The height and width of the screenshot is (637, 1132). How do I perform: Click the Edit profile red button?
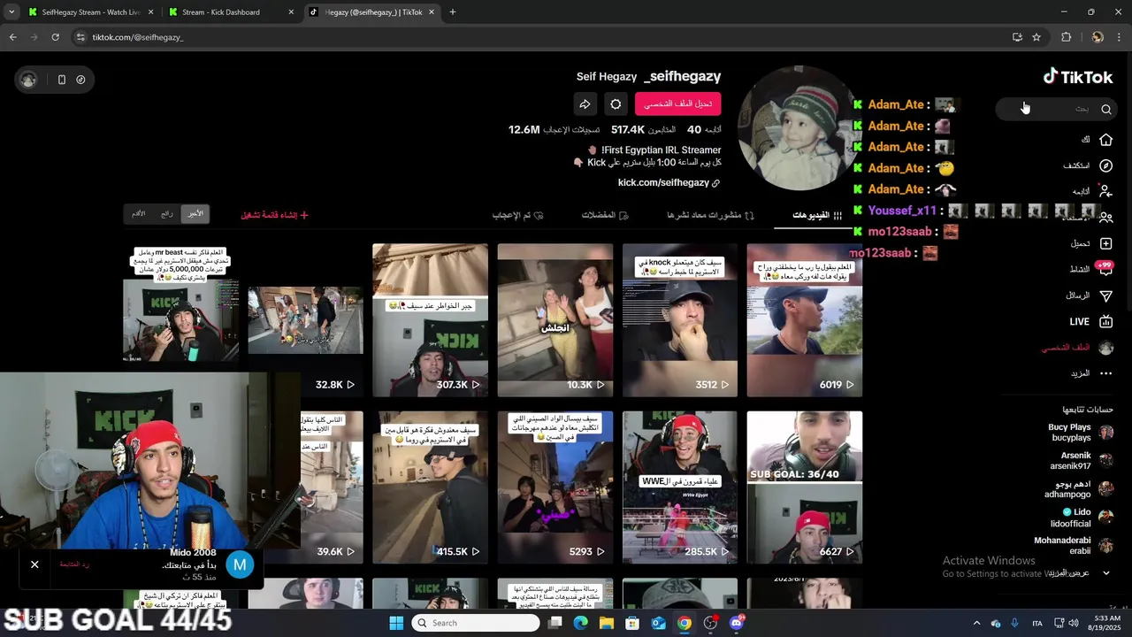678,104
